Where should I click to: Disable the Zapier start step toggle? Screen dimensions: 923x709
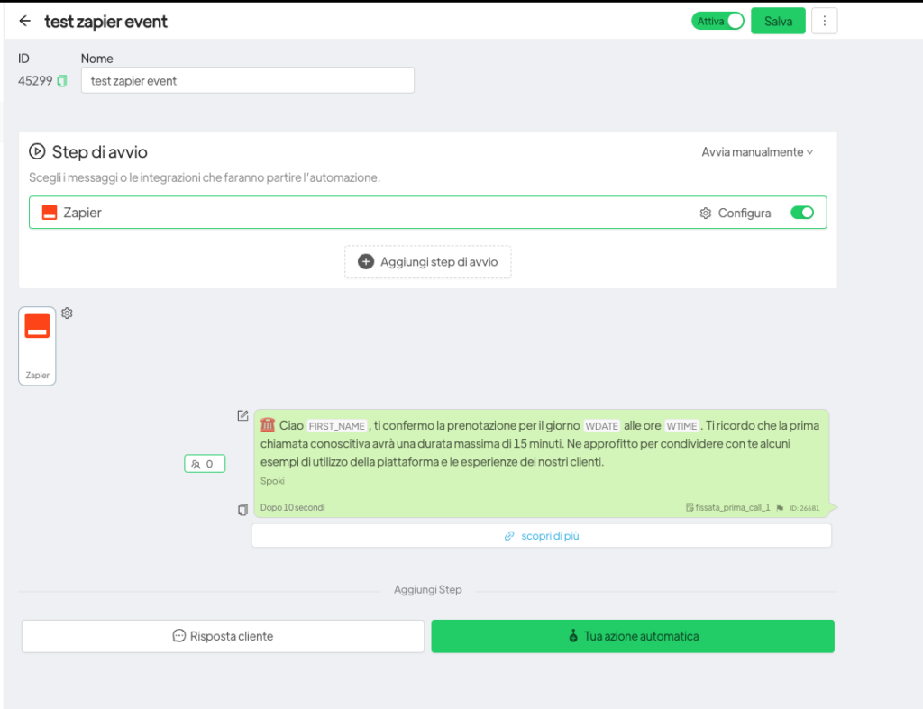[801, 213]
